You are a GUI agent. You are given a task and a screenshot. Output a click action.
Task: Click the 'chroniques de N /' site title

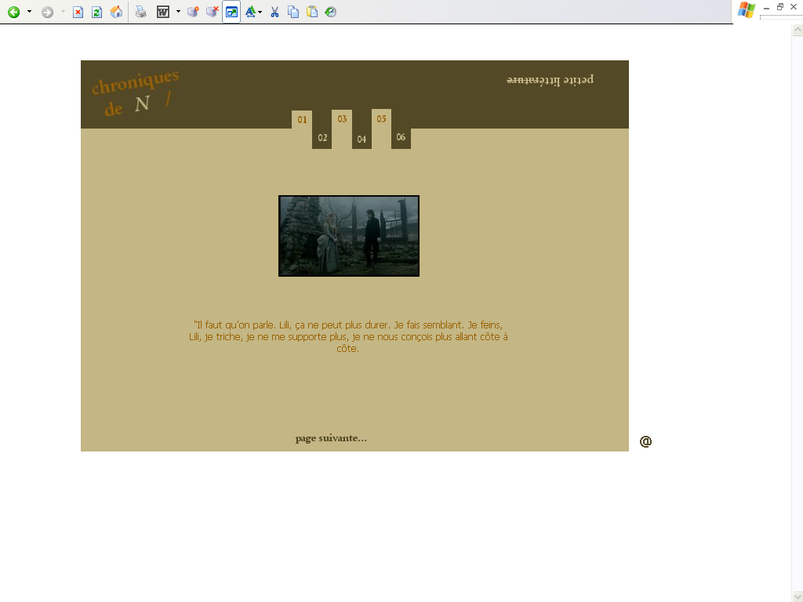click(x=136, y=94)
